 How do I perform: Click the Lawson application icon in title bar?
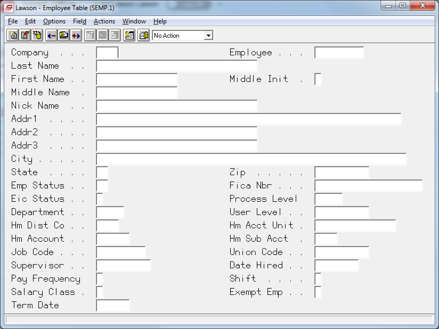coord(9,7)
